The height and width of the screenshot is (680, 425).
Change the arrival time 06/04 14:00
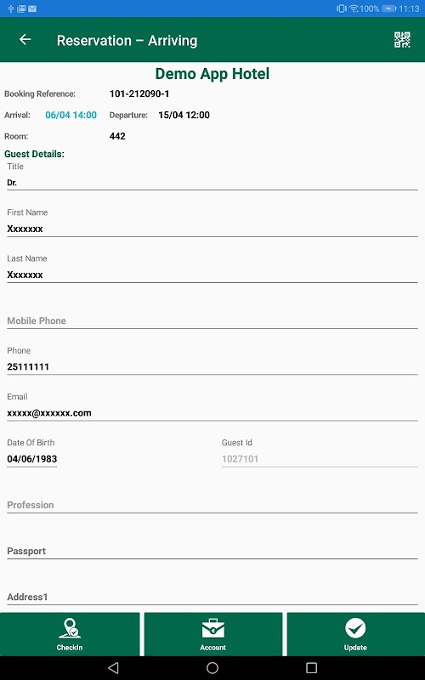[71, 115]
